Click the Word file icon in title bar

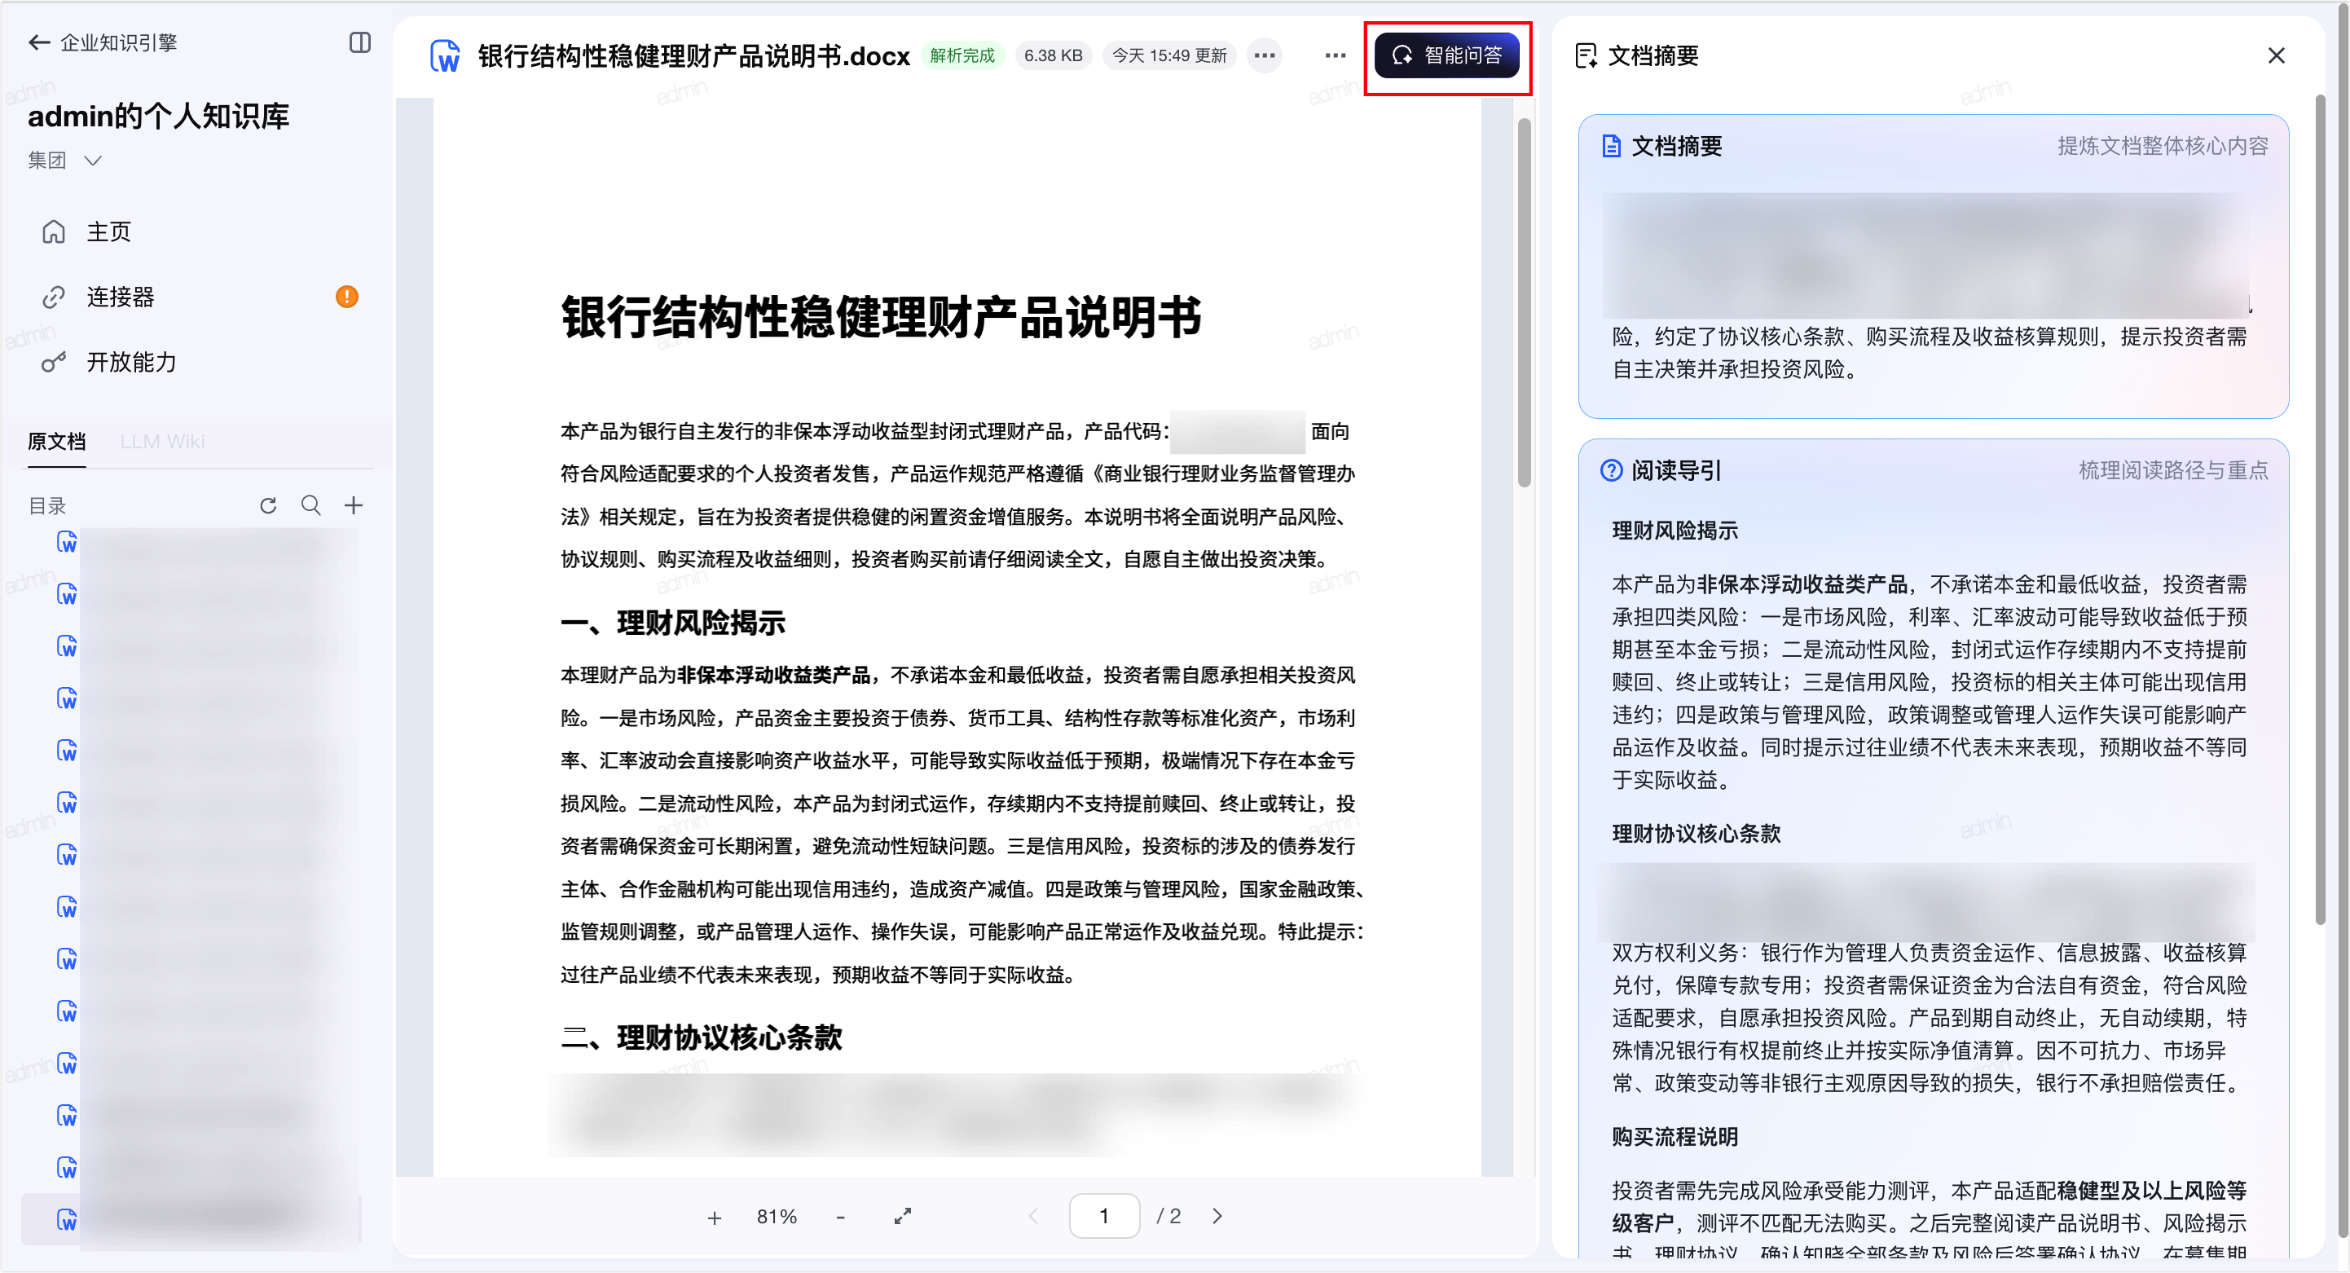pos(444,55)
